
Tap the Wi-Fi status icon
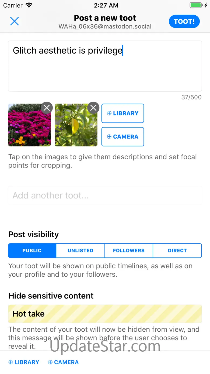[x=29, y=5]
